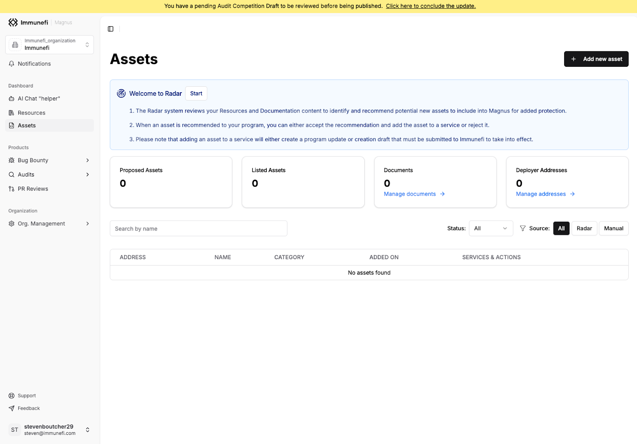Click the ST user avatar
This screenshot has width=637, height=444.
click(x=15, y=430)
